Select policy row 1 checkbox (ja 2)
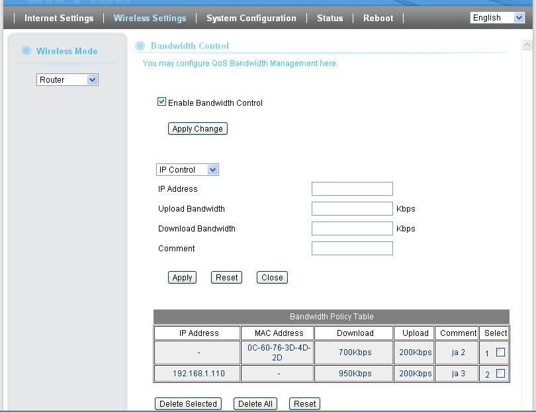 coord(500,352)
